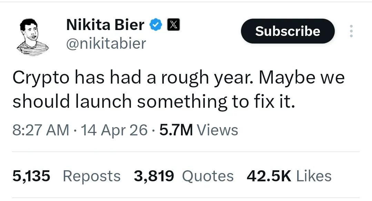Click the blue verified checkmark badge

[x=155, y=25]
